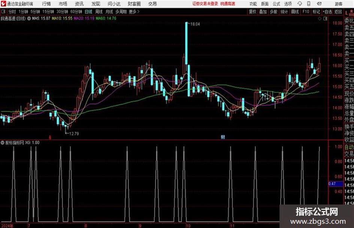The width and height of the screenshot is (354, 228).
Task: Switch to the 分时 period tab
Action: 12,12
